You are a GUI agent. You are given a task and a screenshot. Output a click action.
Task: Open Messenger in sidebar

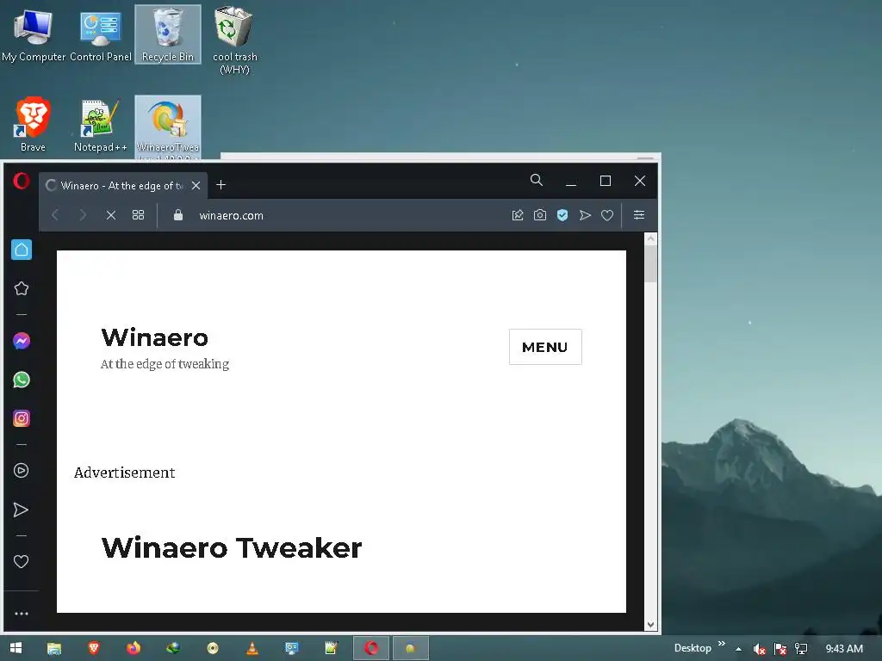(x=22, y=341)
